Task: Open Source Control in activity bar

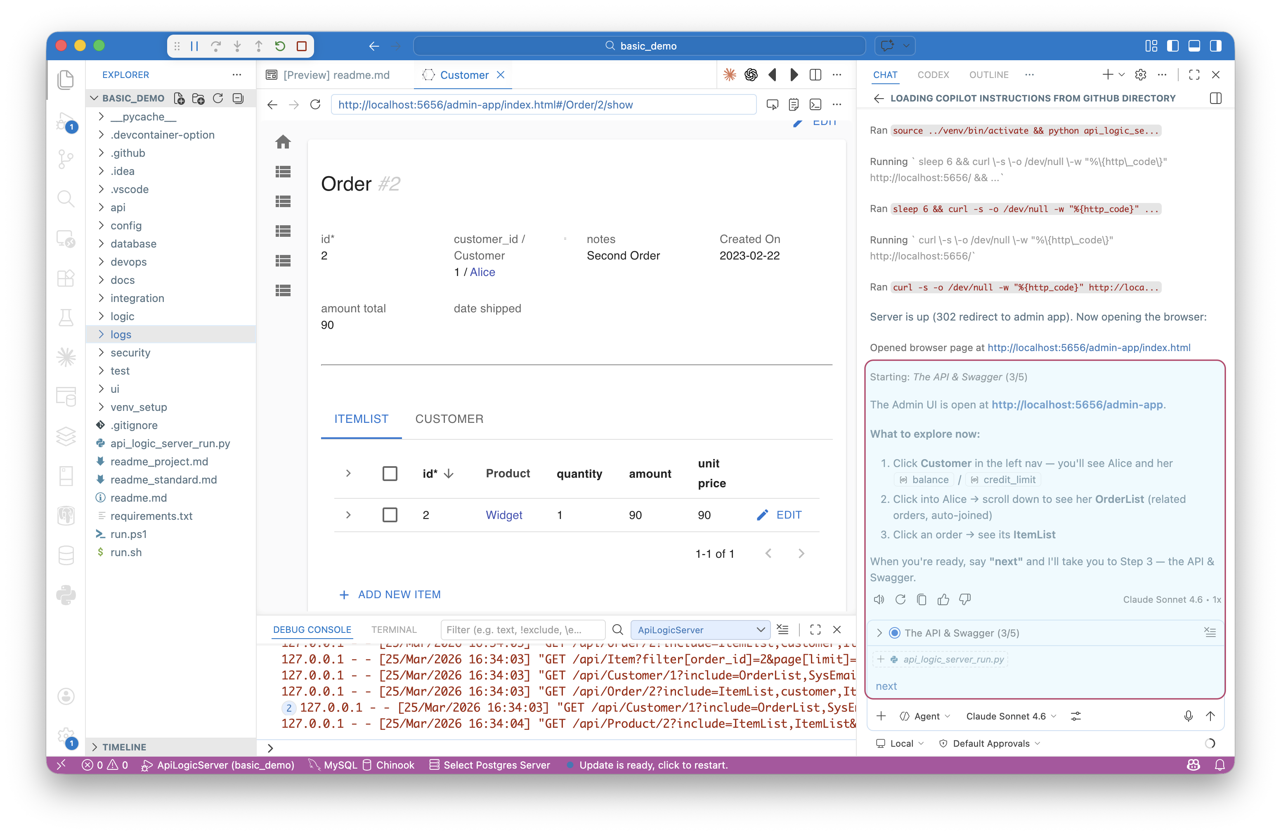Action: [x=66, y=159]
